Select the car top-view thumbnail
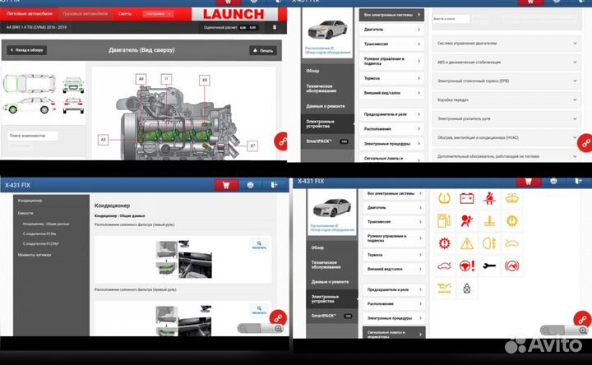The image size is (592, 365). click(30, 83)
